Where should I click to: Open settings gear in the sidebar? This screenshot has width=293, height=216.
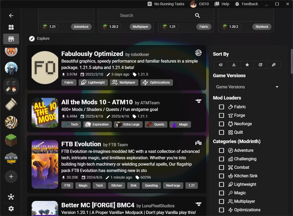11,209
